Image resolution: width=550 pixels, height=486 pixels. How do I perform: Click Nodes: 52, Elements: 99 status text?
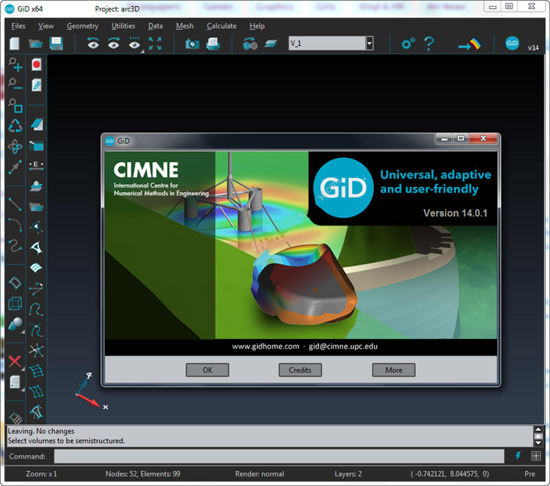pyautogui.click(x=143, y=474)
